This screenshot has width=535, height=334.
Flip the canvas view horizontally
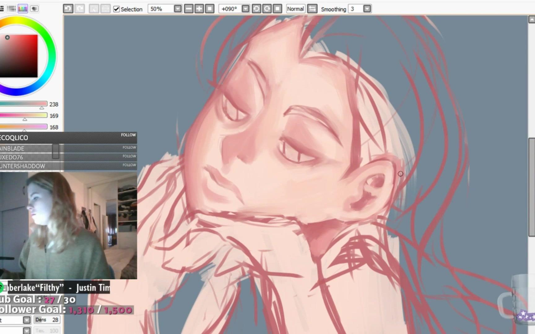[x=312, y=9]
